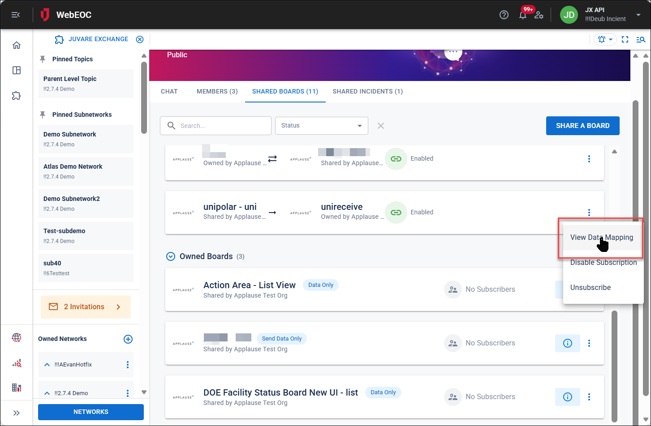Click the SHARE A BOARD button
The image size is (651, 426).
click(x=583, y=126)
